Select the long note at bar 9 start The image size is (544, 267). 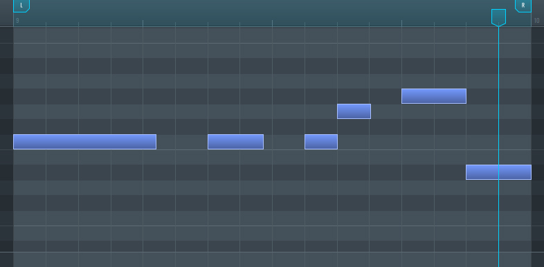(84, 142)
